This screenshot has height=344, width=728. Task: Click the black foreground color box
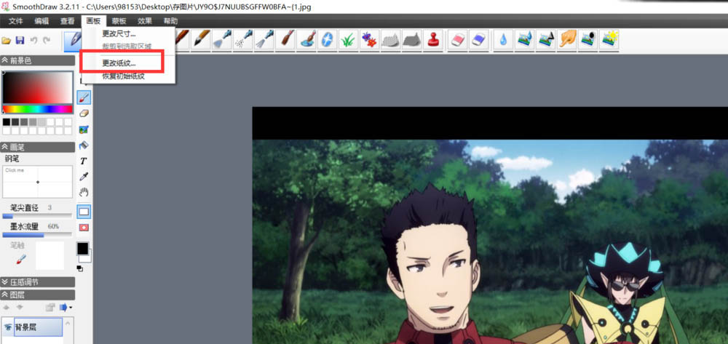point(82,249)
